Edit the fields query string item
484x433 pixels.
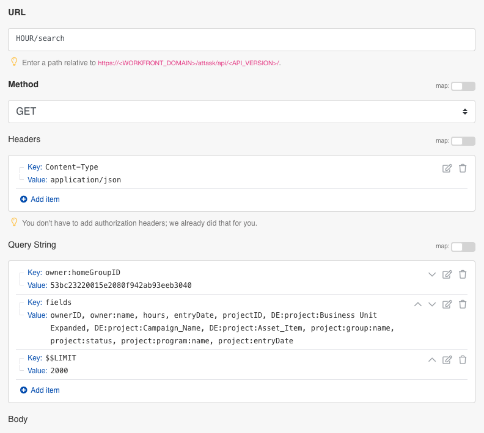447,304
